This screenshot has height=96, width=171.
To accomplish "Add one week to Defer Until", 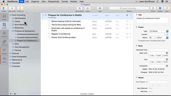I will 158,55.
